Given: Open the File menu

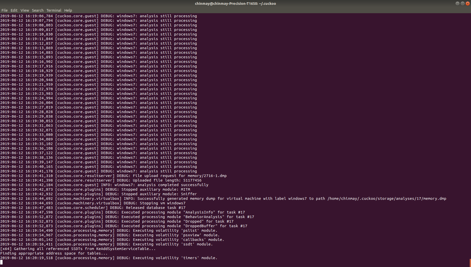Looking at the screenshot, I should point(5,10).
